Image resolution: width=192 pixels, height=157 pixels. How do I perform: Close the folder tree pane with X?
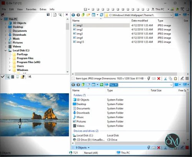[x=67, y=15]
